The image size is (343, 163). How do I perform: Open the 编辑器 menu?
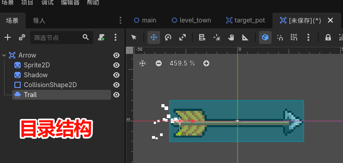(70, 2)
